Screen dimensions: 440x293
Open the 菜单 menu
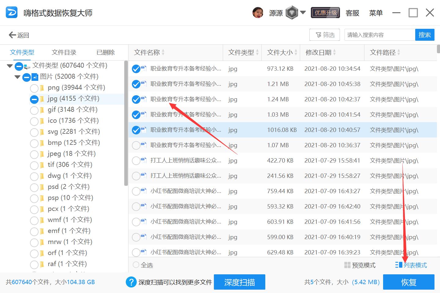[x=376, y=13]
